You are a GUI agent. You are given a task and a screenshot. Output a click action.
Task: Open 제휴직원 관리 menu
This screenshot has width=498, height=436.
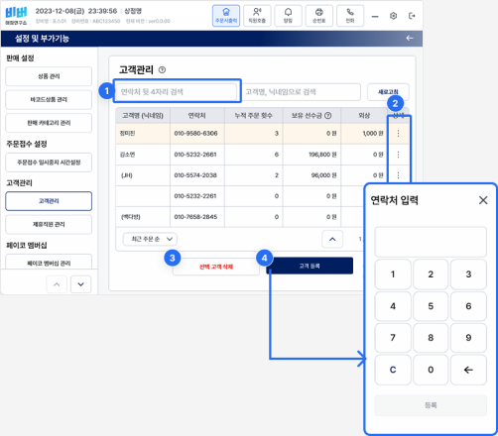click(x=49, y=224)
